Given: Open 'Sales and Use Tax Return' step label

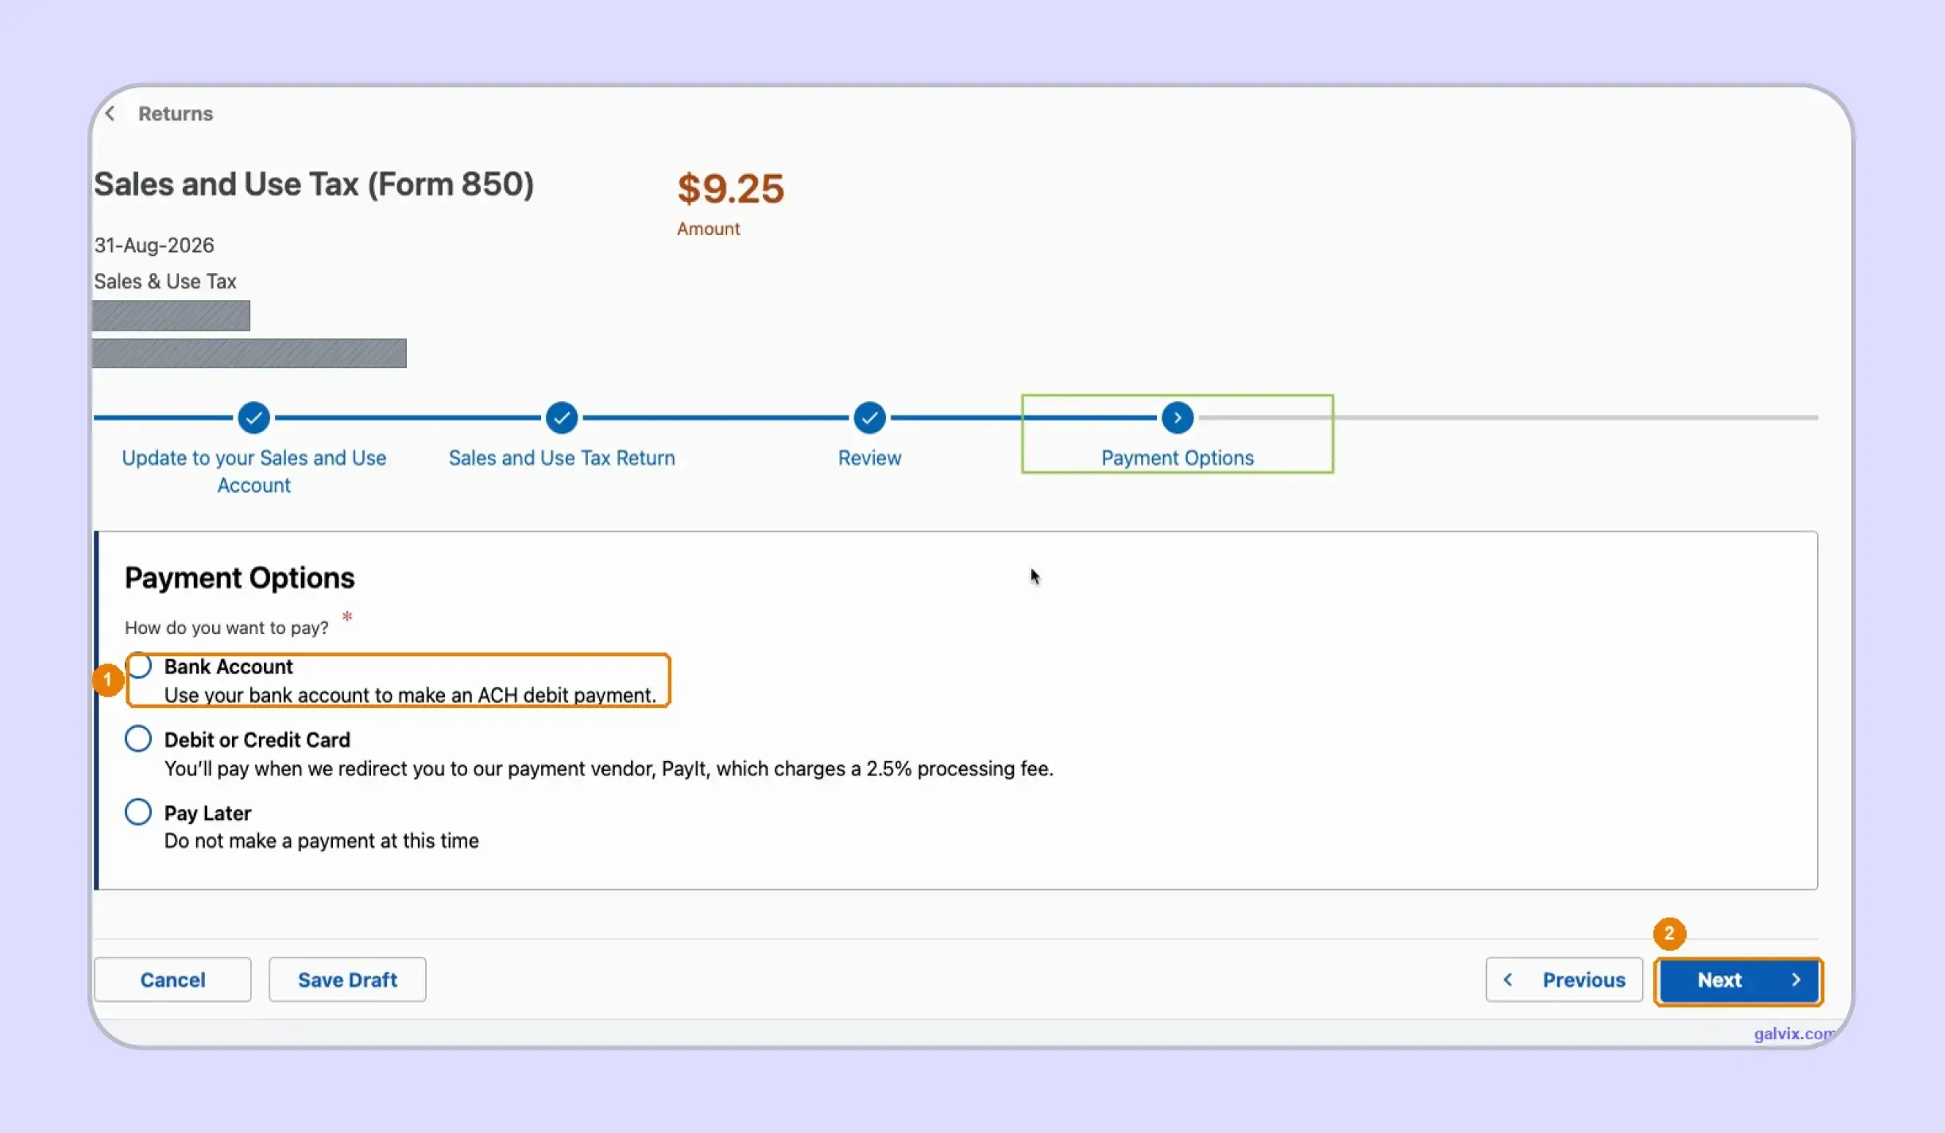Looking at the screenshot, I should pyautogui.click(x=562, y=458).
